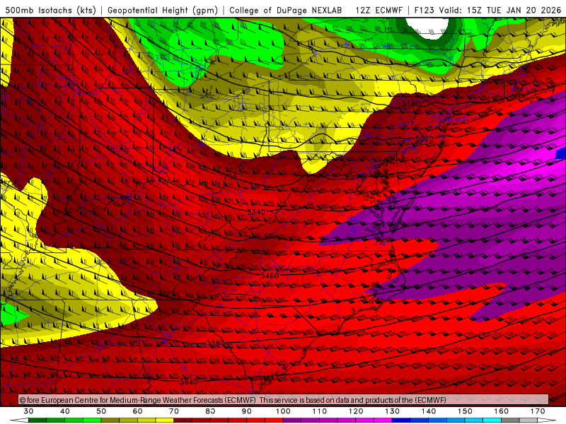Click the 120 value on the color scale
This screenshot has height=424, width=566.
[356, 411]
